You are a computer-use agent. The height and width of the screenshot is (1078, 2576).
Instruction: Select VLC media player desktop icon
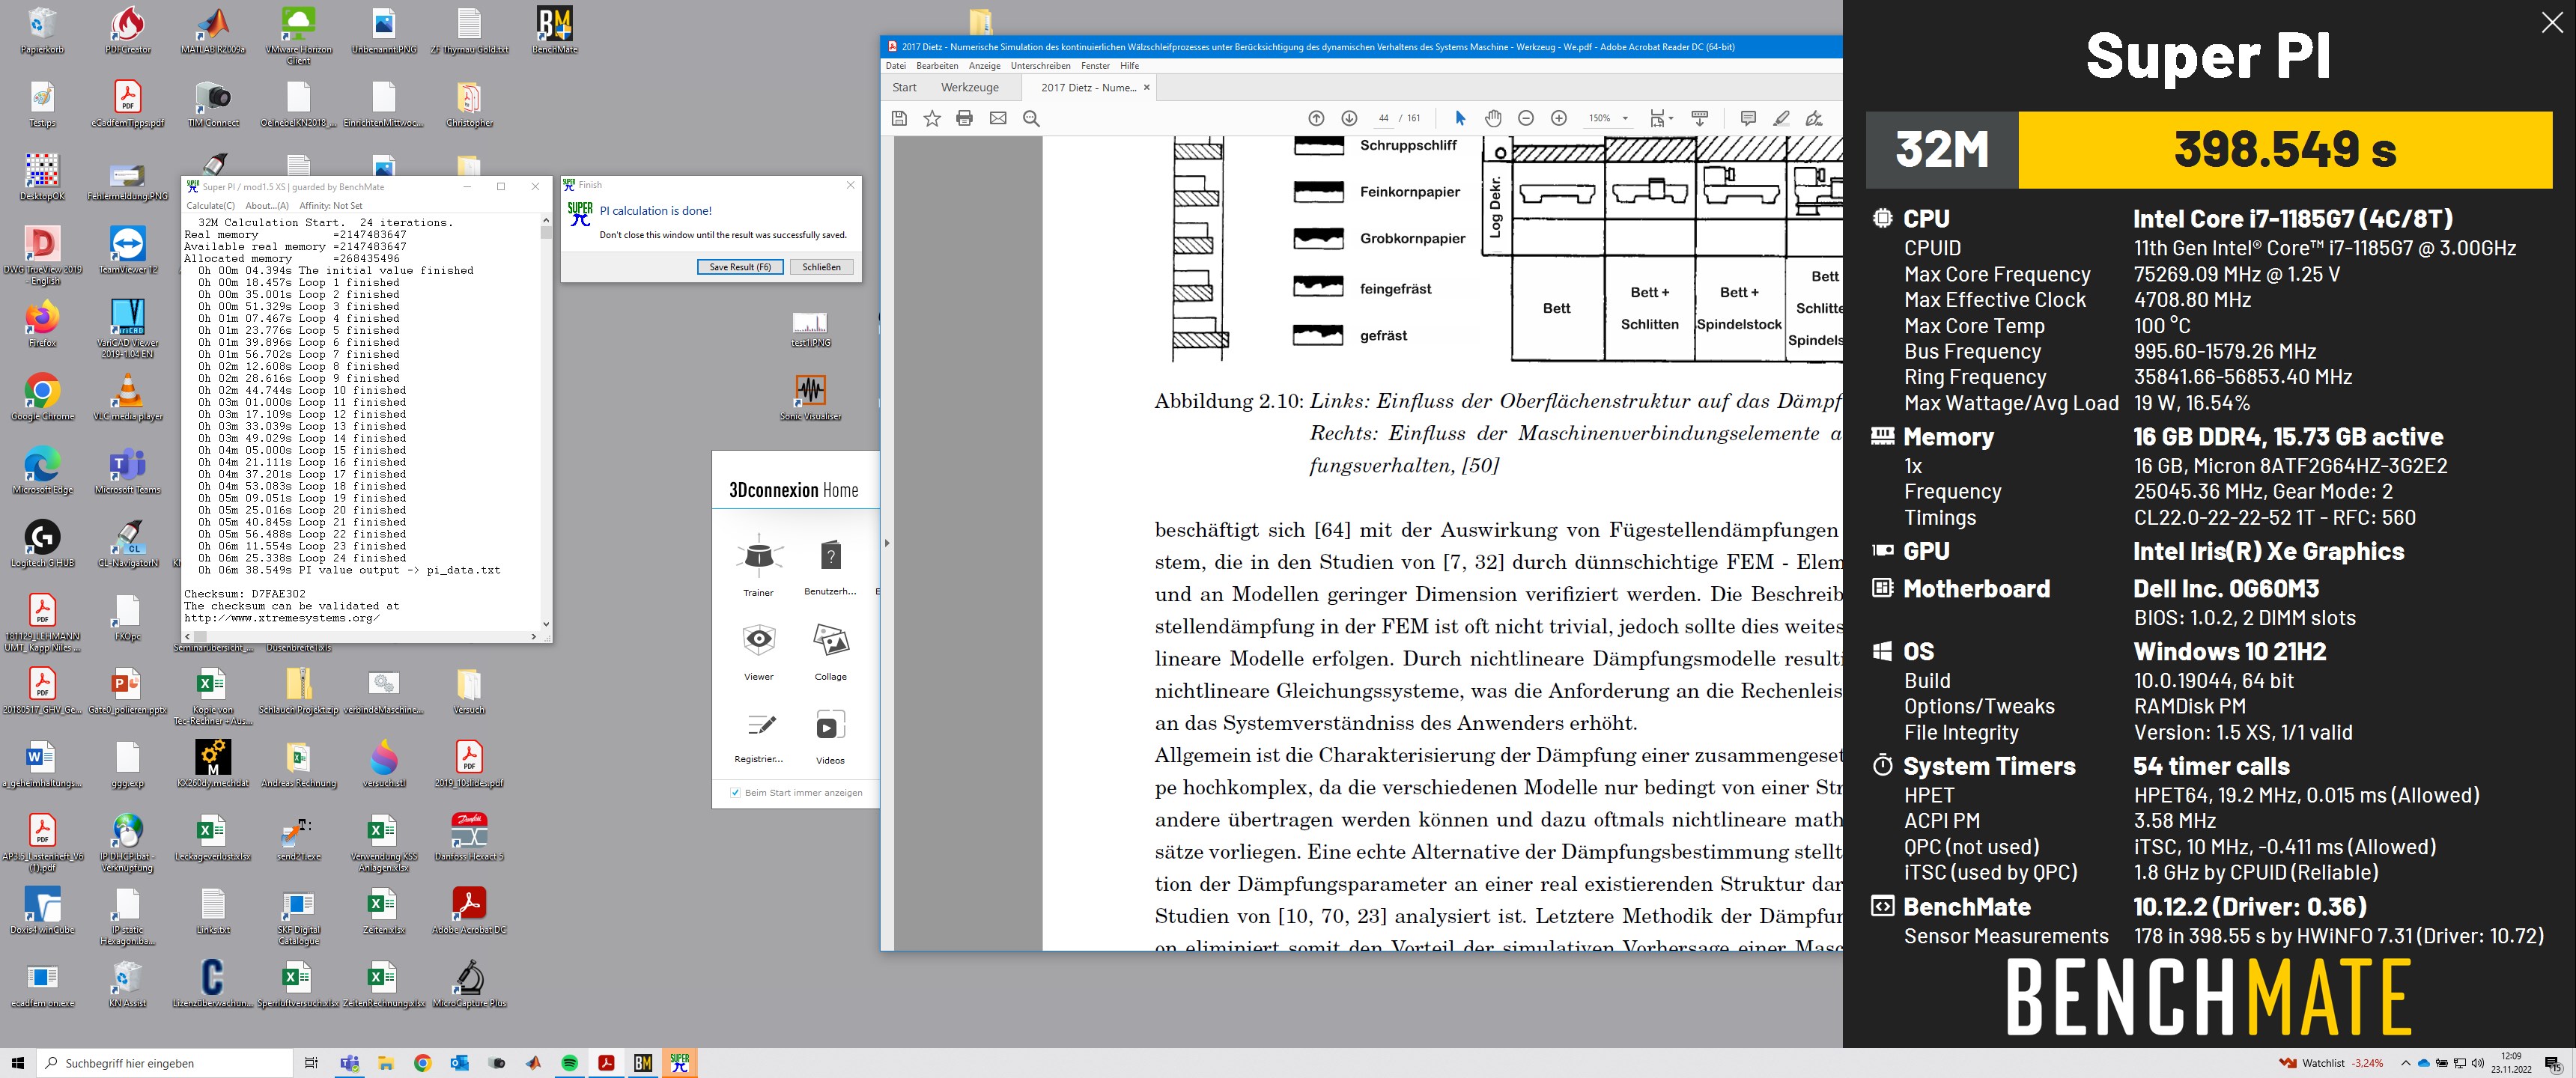[x=128, y=397]
